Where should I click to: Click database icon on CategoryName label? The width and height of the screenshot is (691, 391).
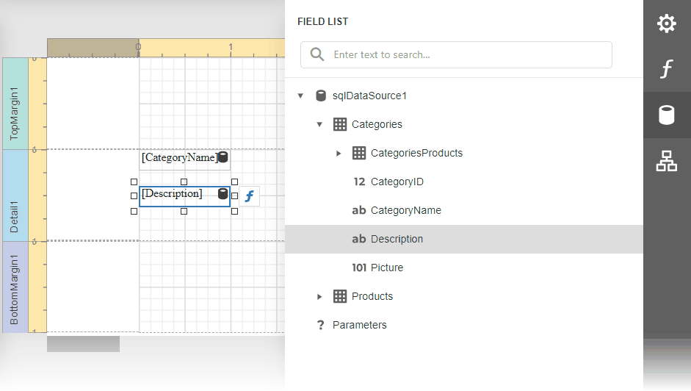(223, 157)
